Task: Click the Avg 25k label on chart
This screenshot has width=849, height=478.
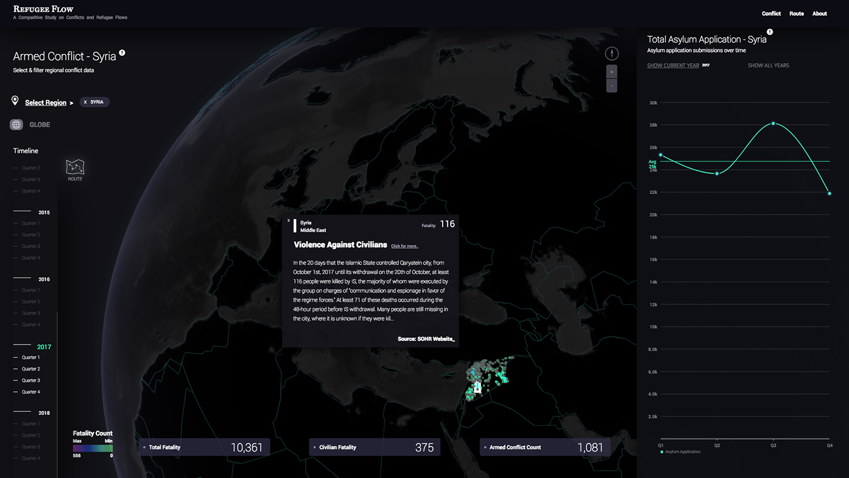Action: (x=653, y=164)
